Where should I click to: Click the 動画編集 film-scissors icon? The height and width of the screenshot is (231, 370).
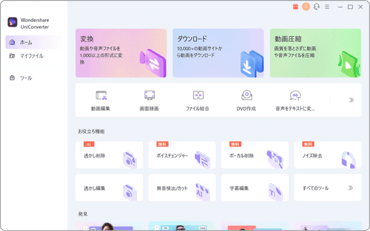point(101,95)
